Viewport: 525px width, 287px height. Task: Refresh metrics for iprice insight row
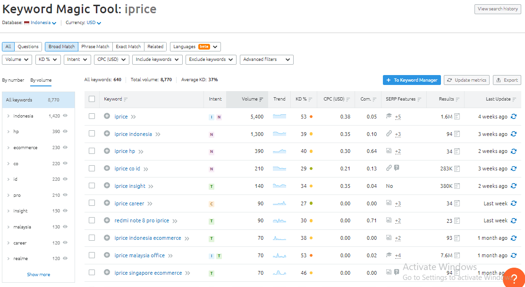click(514, 186)
